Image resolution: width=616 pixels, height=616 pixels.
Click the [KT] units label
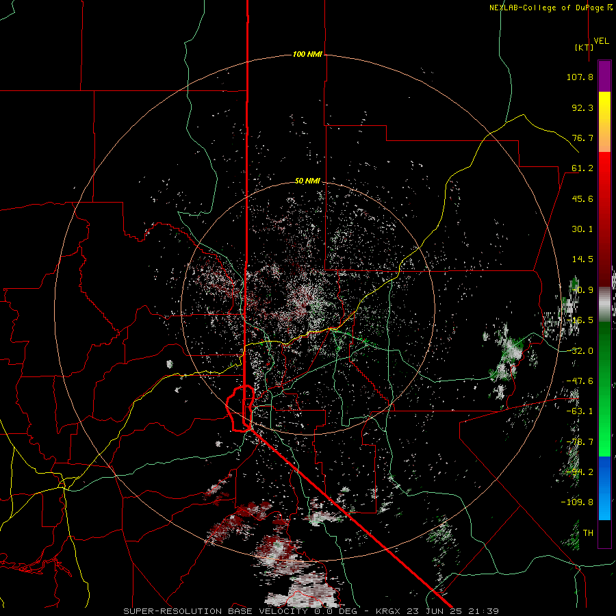[x=584, y=47]
